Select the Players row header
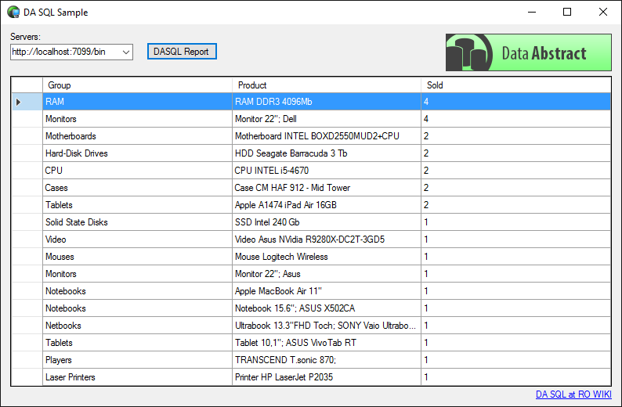622x407 pixels. tap(27, 360)
